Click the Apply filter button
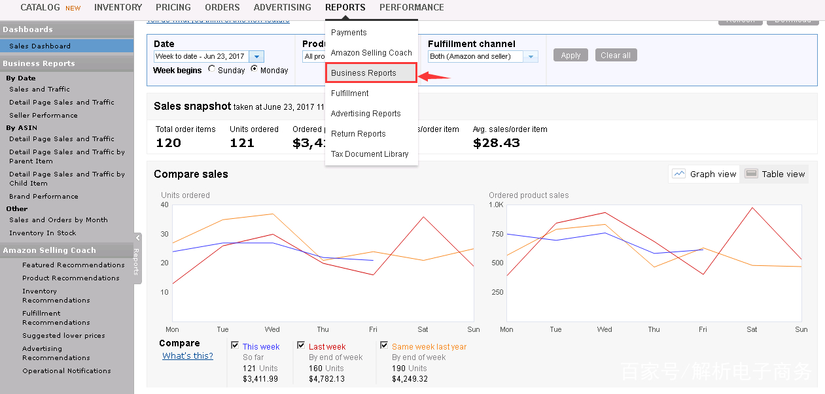This screenshot has height=394, width=825. tap(570, 56)
